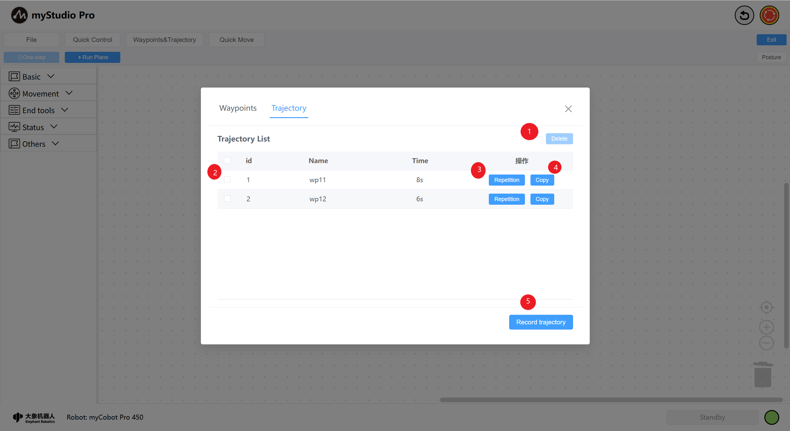The image size is (790, 431).
Task: Click Record trajectory button
Action: [x=541, y=322]
